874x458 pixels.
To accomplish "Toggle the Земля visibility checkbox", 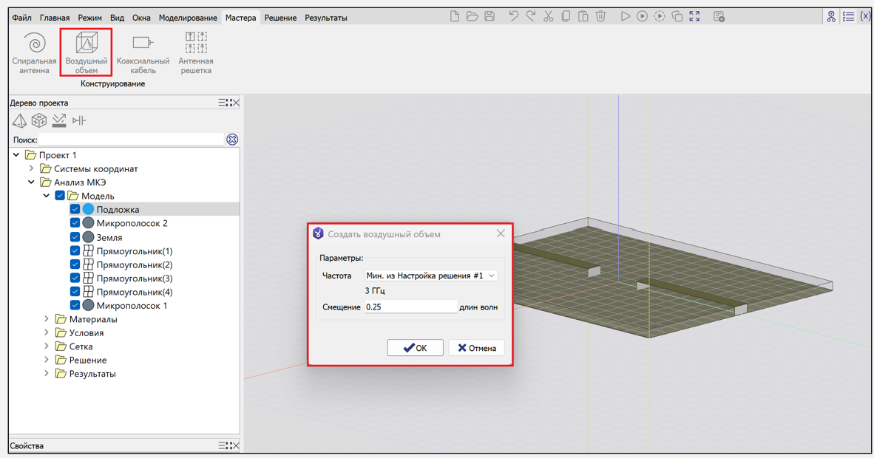I will (x=75, y=237).
